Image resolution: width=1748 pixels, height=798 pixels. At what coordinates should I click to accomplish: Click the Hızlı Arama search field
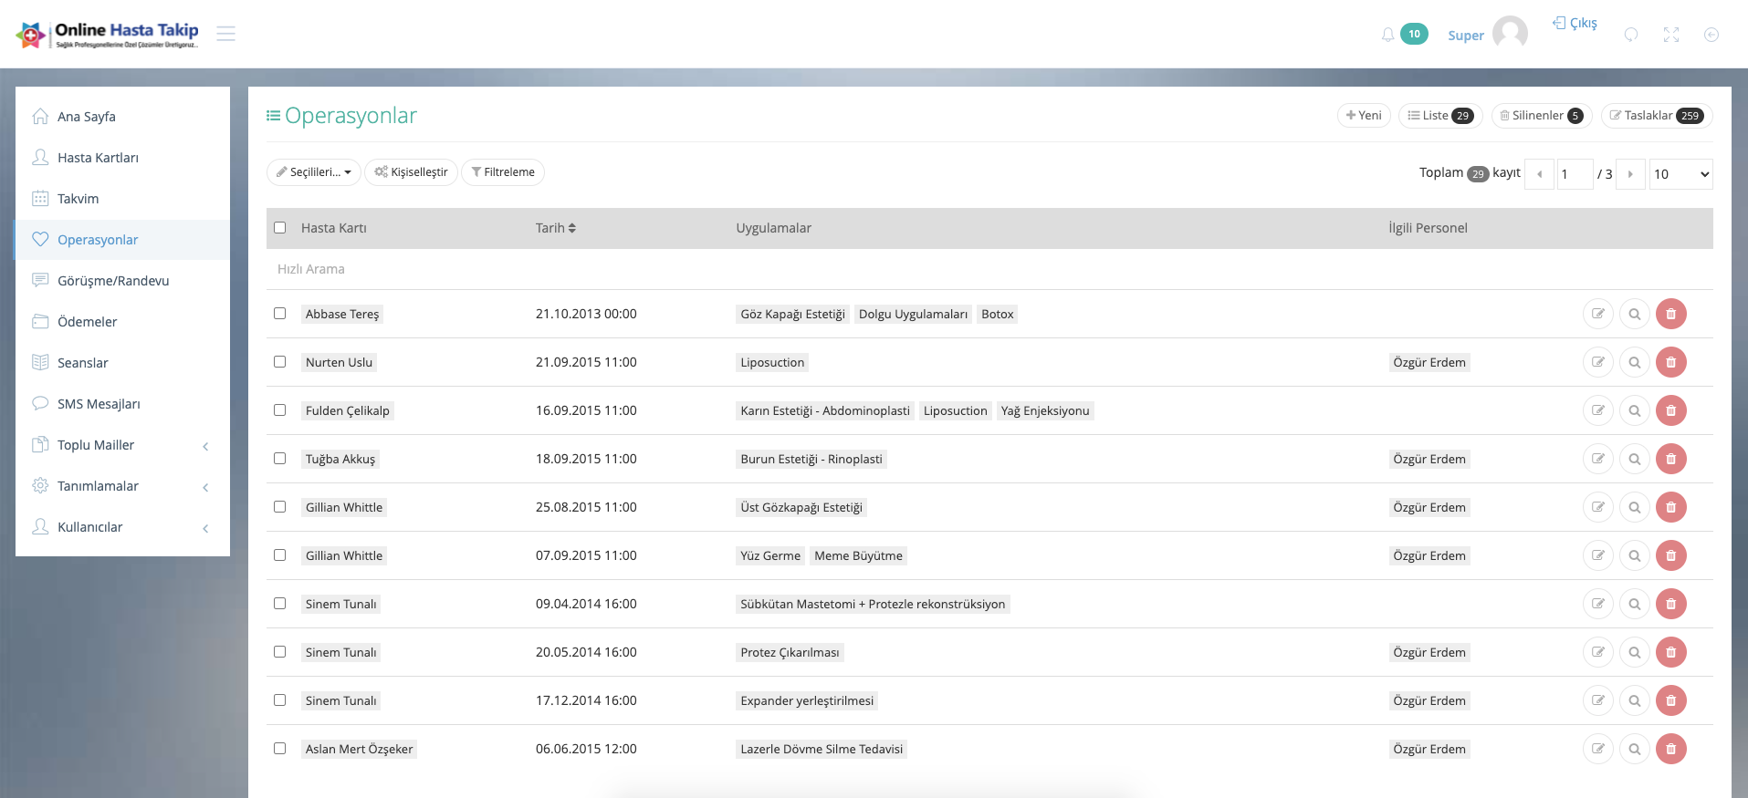pyautogui.click(x=639, y=269)
